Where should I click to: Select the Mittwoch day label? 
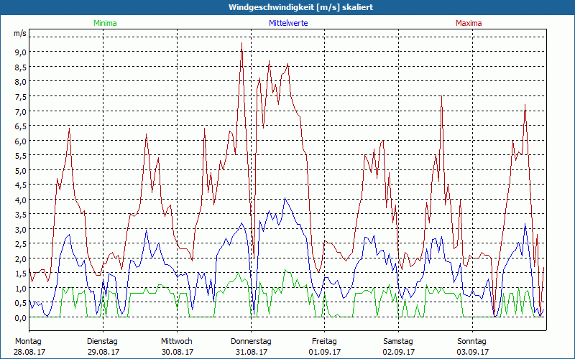[x=176, y=341]
